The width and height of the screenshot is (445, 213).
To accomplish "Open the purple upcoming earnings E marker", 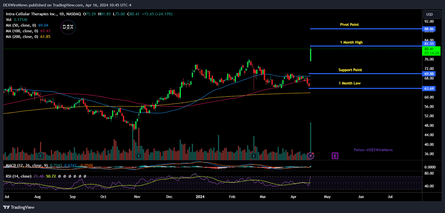I will (x=335, y=156).
